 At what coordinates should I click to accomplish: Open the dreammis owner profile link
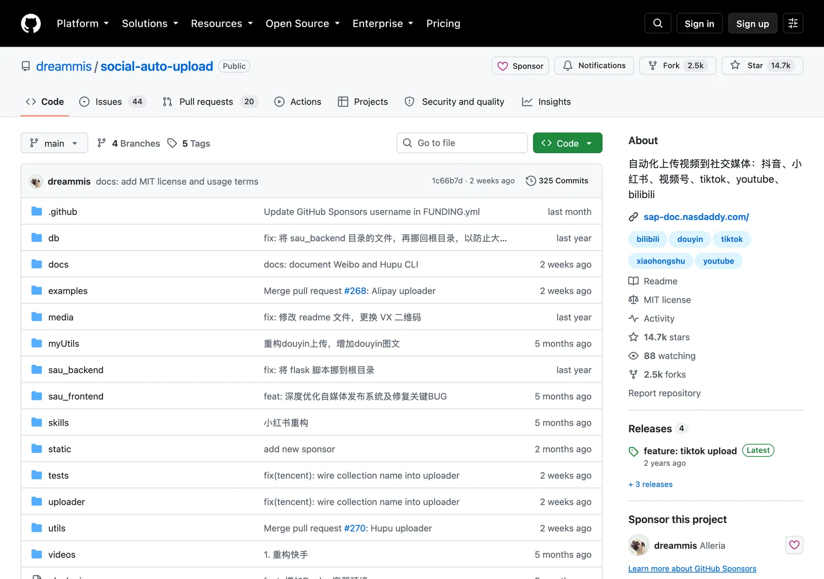[64, 66]
